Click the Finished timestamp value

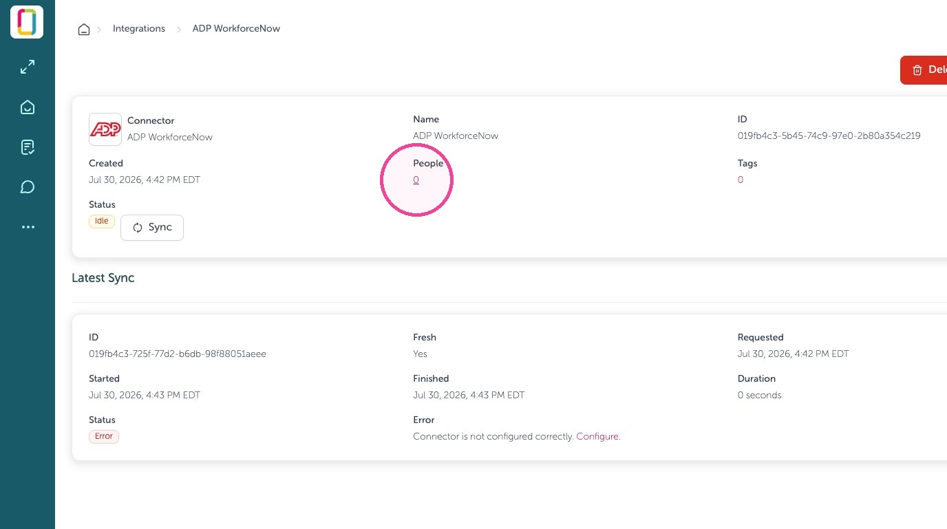point(469,396)
